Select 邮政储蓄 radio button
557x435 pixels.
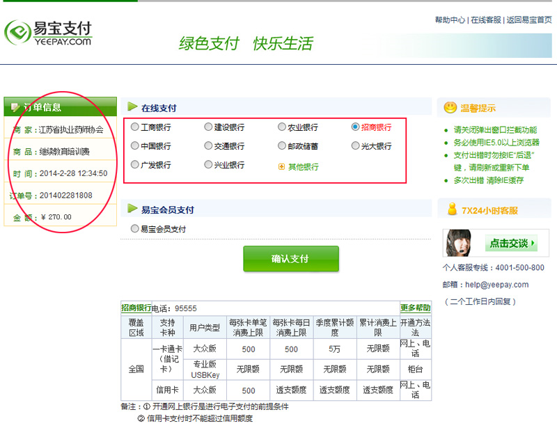(282, 145)
